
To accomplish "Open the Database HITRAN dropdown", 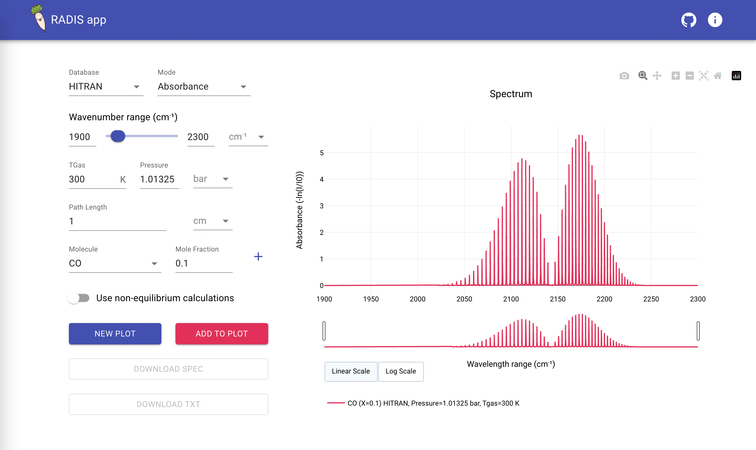I will tap(106, 87).
